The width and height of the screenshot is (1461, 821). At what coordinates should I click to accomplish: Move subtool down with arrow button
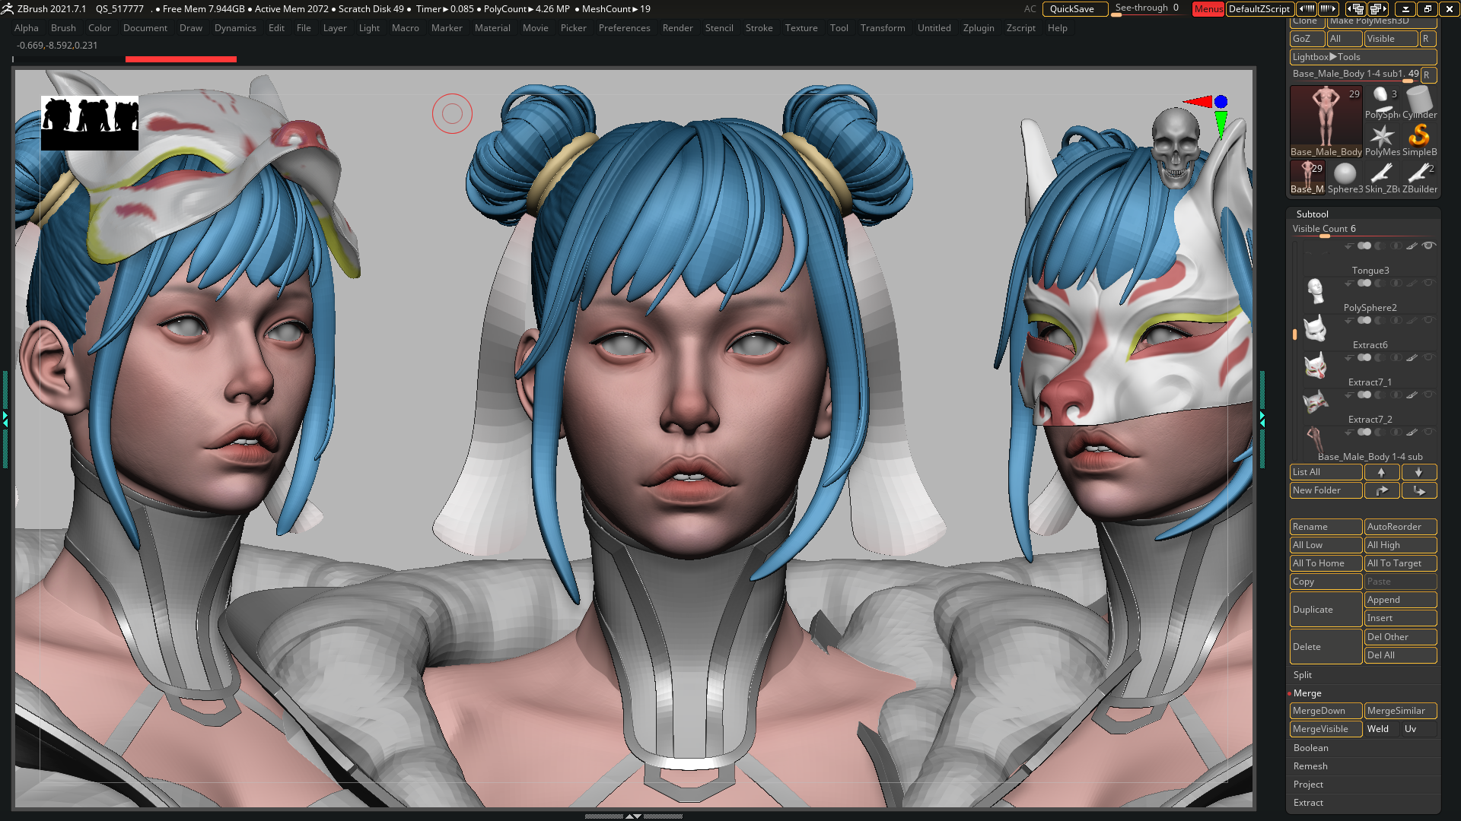(x=1418, y=472)
